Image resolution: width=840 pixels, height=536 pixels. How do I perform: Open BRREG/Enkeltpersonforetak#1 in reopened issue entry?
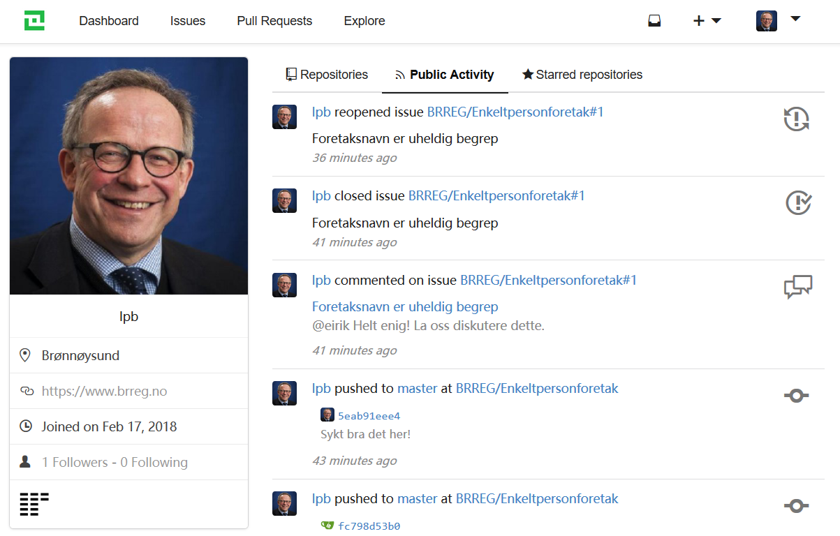[x=515, y=112]
